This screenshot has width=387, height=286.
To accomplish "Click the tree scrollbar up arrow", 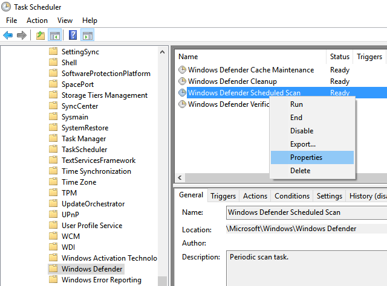I will click(x=163, y=52).
